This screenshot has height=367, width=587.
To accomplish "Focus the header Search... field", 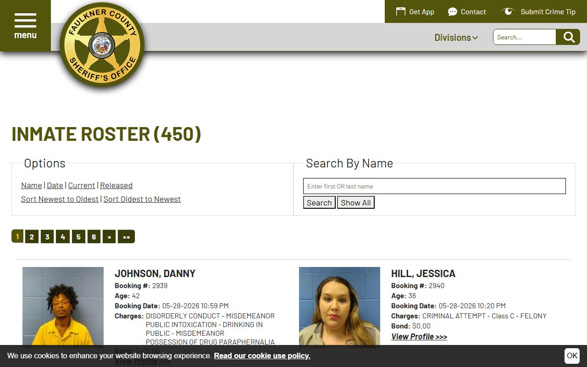I will [525, 37].
